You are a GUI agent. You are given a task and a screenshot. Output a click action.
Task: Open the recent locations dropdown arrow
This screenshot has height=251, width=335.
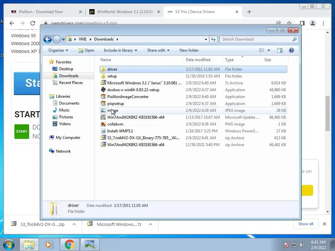coord(63,40)
